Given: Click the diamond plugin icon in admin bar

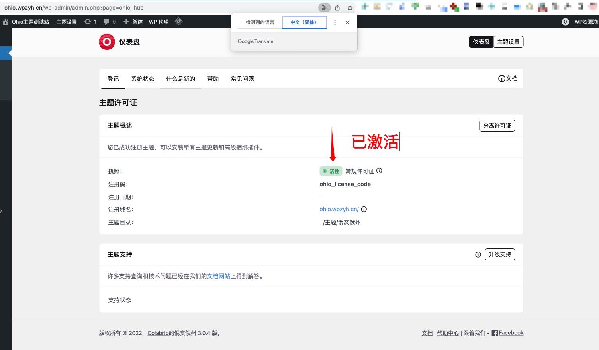Looking at the screenshot, I should (x=179, y=22).
